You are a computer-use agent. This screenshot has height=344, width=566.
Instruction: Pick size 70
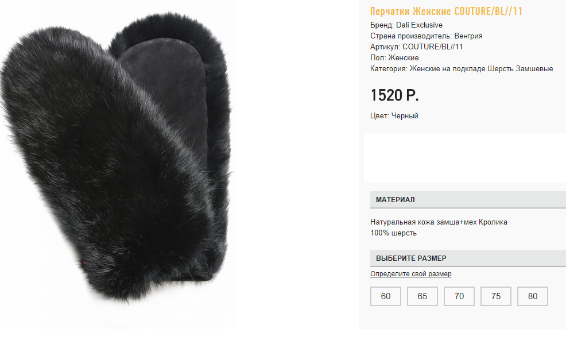pyautogui.click(x=459, y=296)
